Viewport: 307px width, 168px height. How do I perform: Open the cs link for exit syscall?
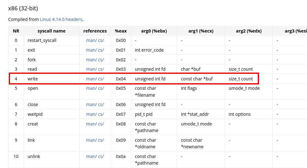point(101,50)
